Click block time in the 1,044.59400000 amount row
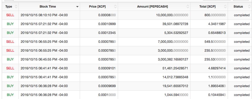Viewport: 252px width, 99px height. click(44, 95)
